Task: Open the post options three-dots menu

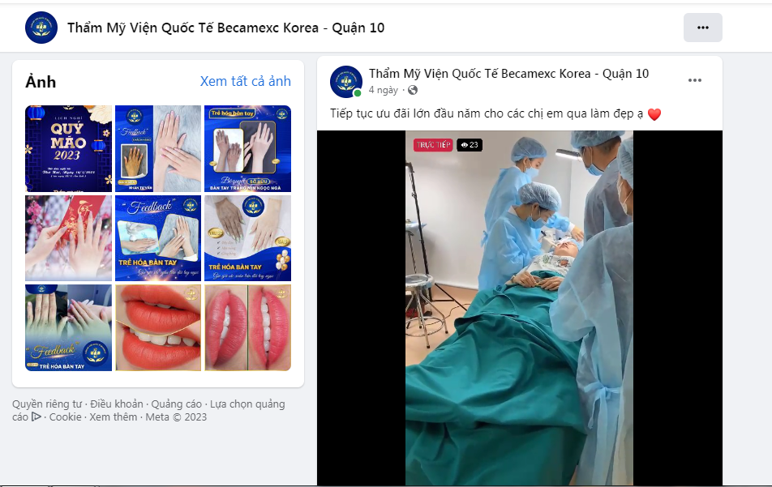Action: click(x=695, y=80)
